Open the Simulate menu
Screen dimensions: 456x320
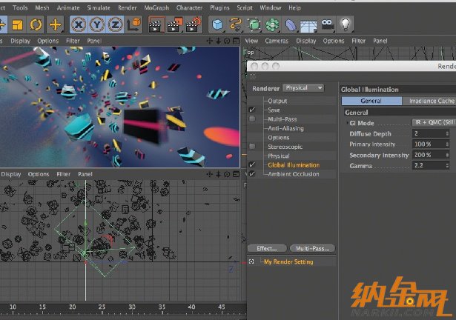(x=99, y=8)
